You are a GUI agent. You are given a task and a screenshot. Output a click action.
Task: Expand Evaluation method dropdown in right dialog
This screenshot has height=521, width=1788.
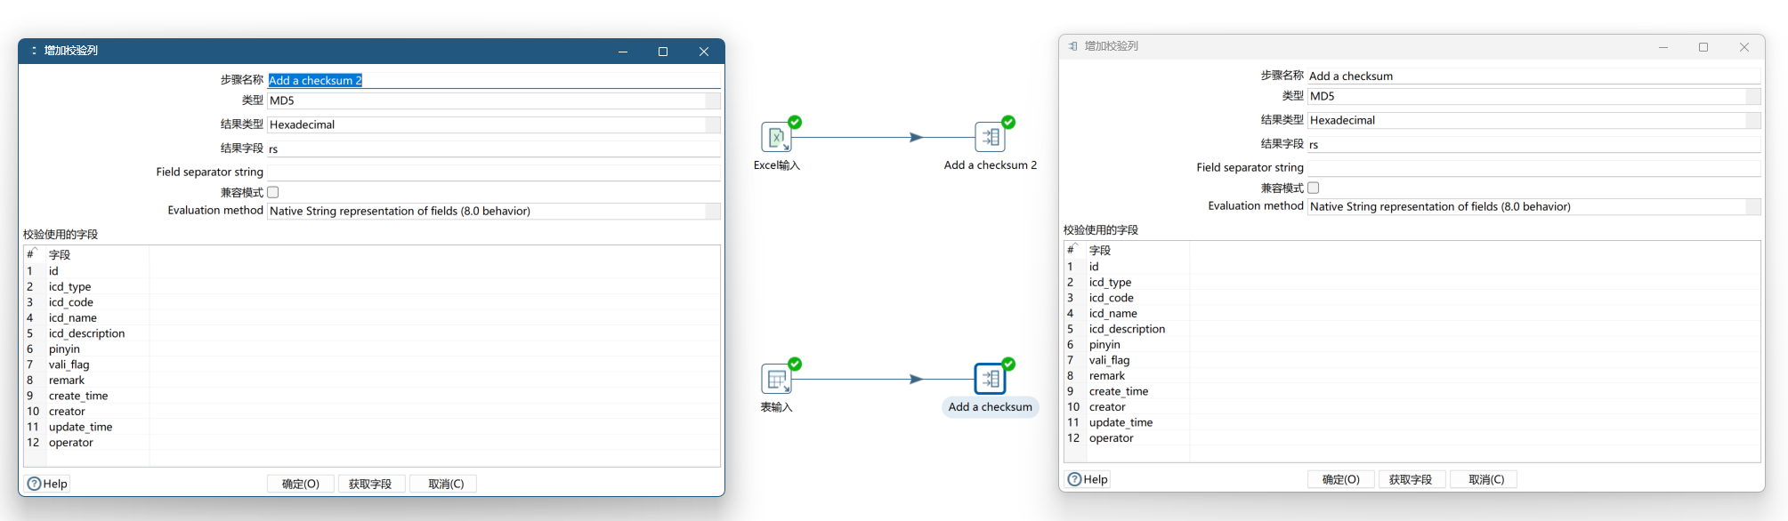(1752, 206)
